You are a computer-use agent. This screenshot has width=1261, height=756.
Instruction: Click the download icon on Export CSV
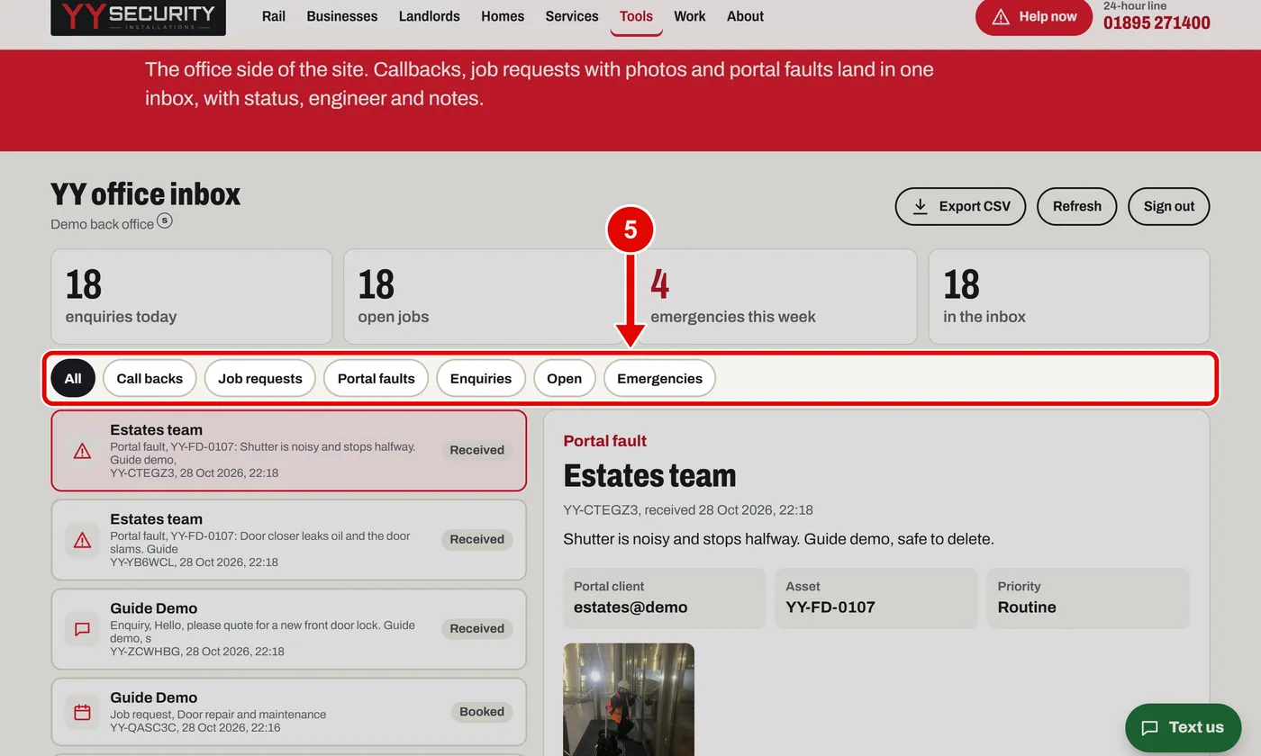coord(920,206)
